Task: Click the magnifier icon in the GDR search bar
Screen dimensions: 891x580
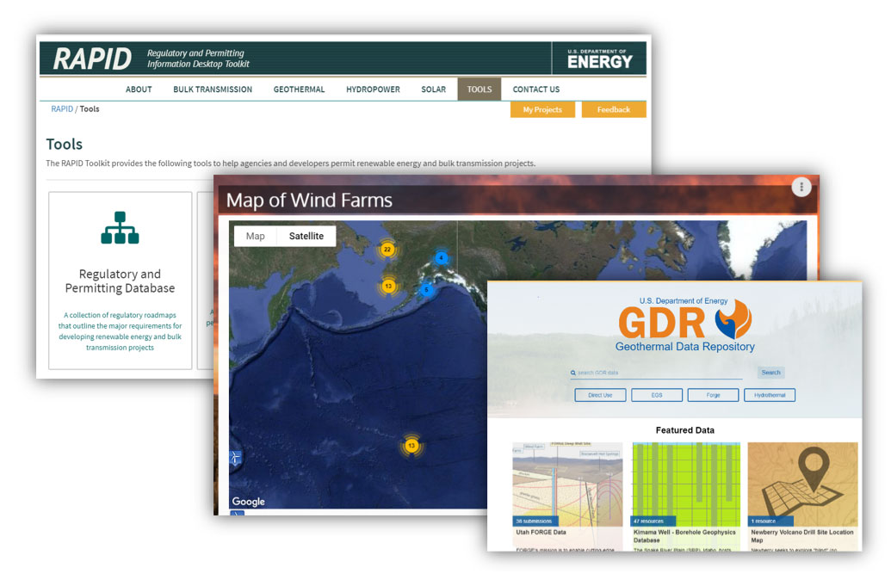Action: (573, 372)
